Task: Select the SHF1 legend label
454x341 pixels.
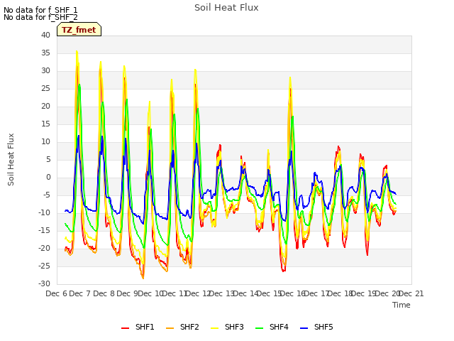Action: point(145,327)
